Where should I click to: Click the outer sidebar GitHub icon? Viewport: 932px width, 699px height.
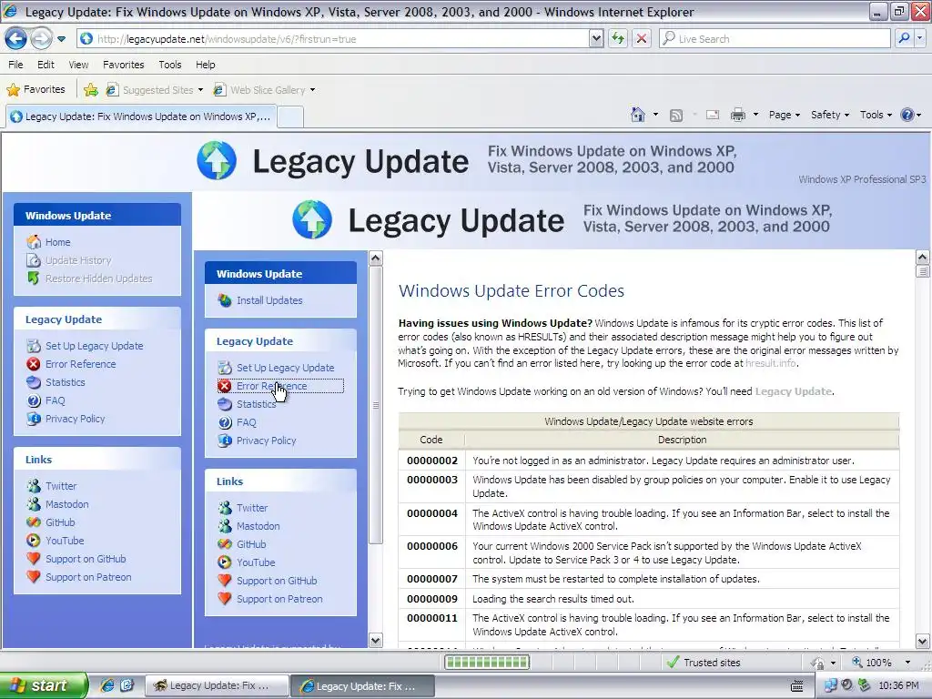click(x=34, y=522)
